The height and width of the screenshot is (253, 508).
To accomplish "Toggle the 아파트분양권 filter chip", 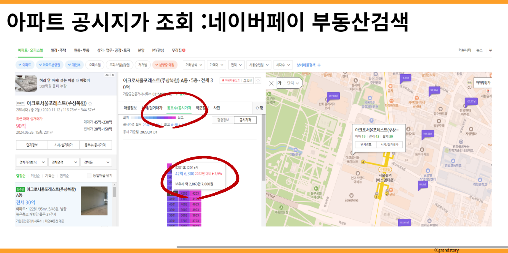I will [49, 65].
